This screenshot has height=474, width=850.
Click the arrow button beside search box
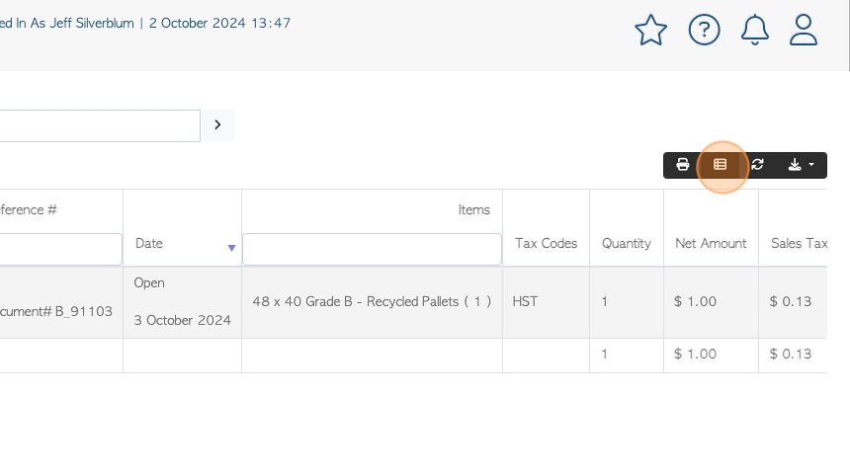point(217,125)
